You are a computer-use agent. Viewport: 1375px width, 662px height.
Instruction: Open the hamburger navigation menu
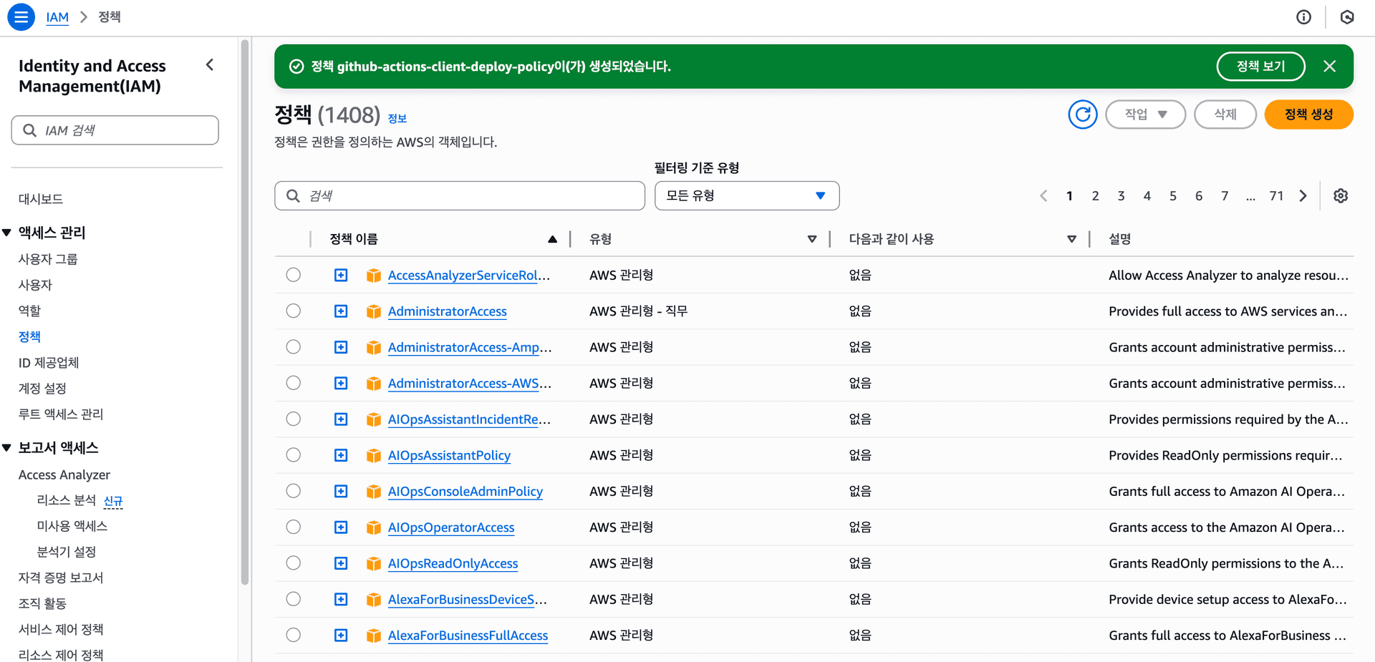pos(21,17)
